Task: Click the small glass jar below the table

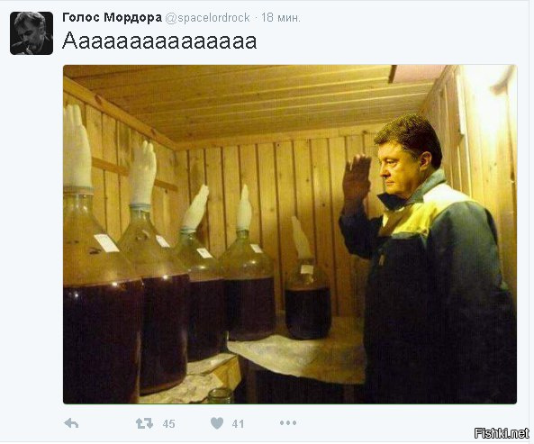Action: (x=221, y=396)
